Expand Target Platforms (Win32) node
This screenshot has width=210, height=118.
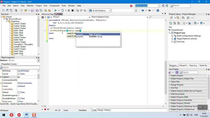point(172,39)
